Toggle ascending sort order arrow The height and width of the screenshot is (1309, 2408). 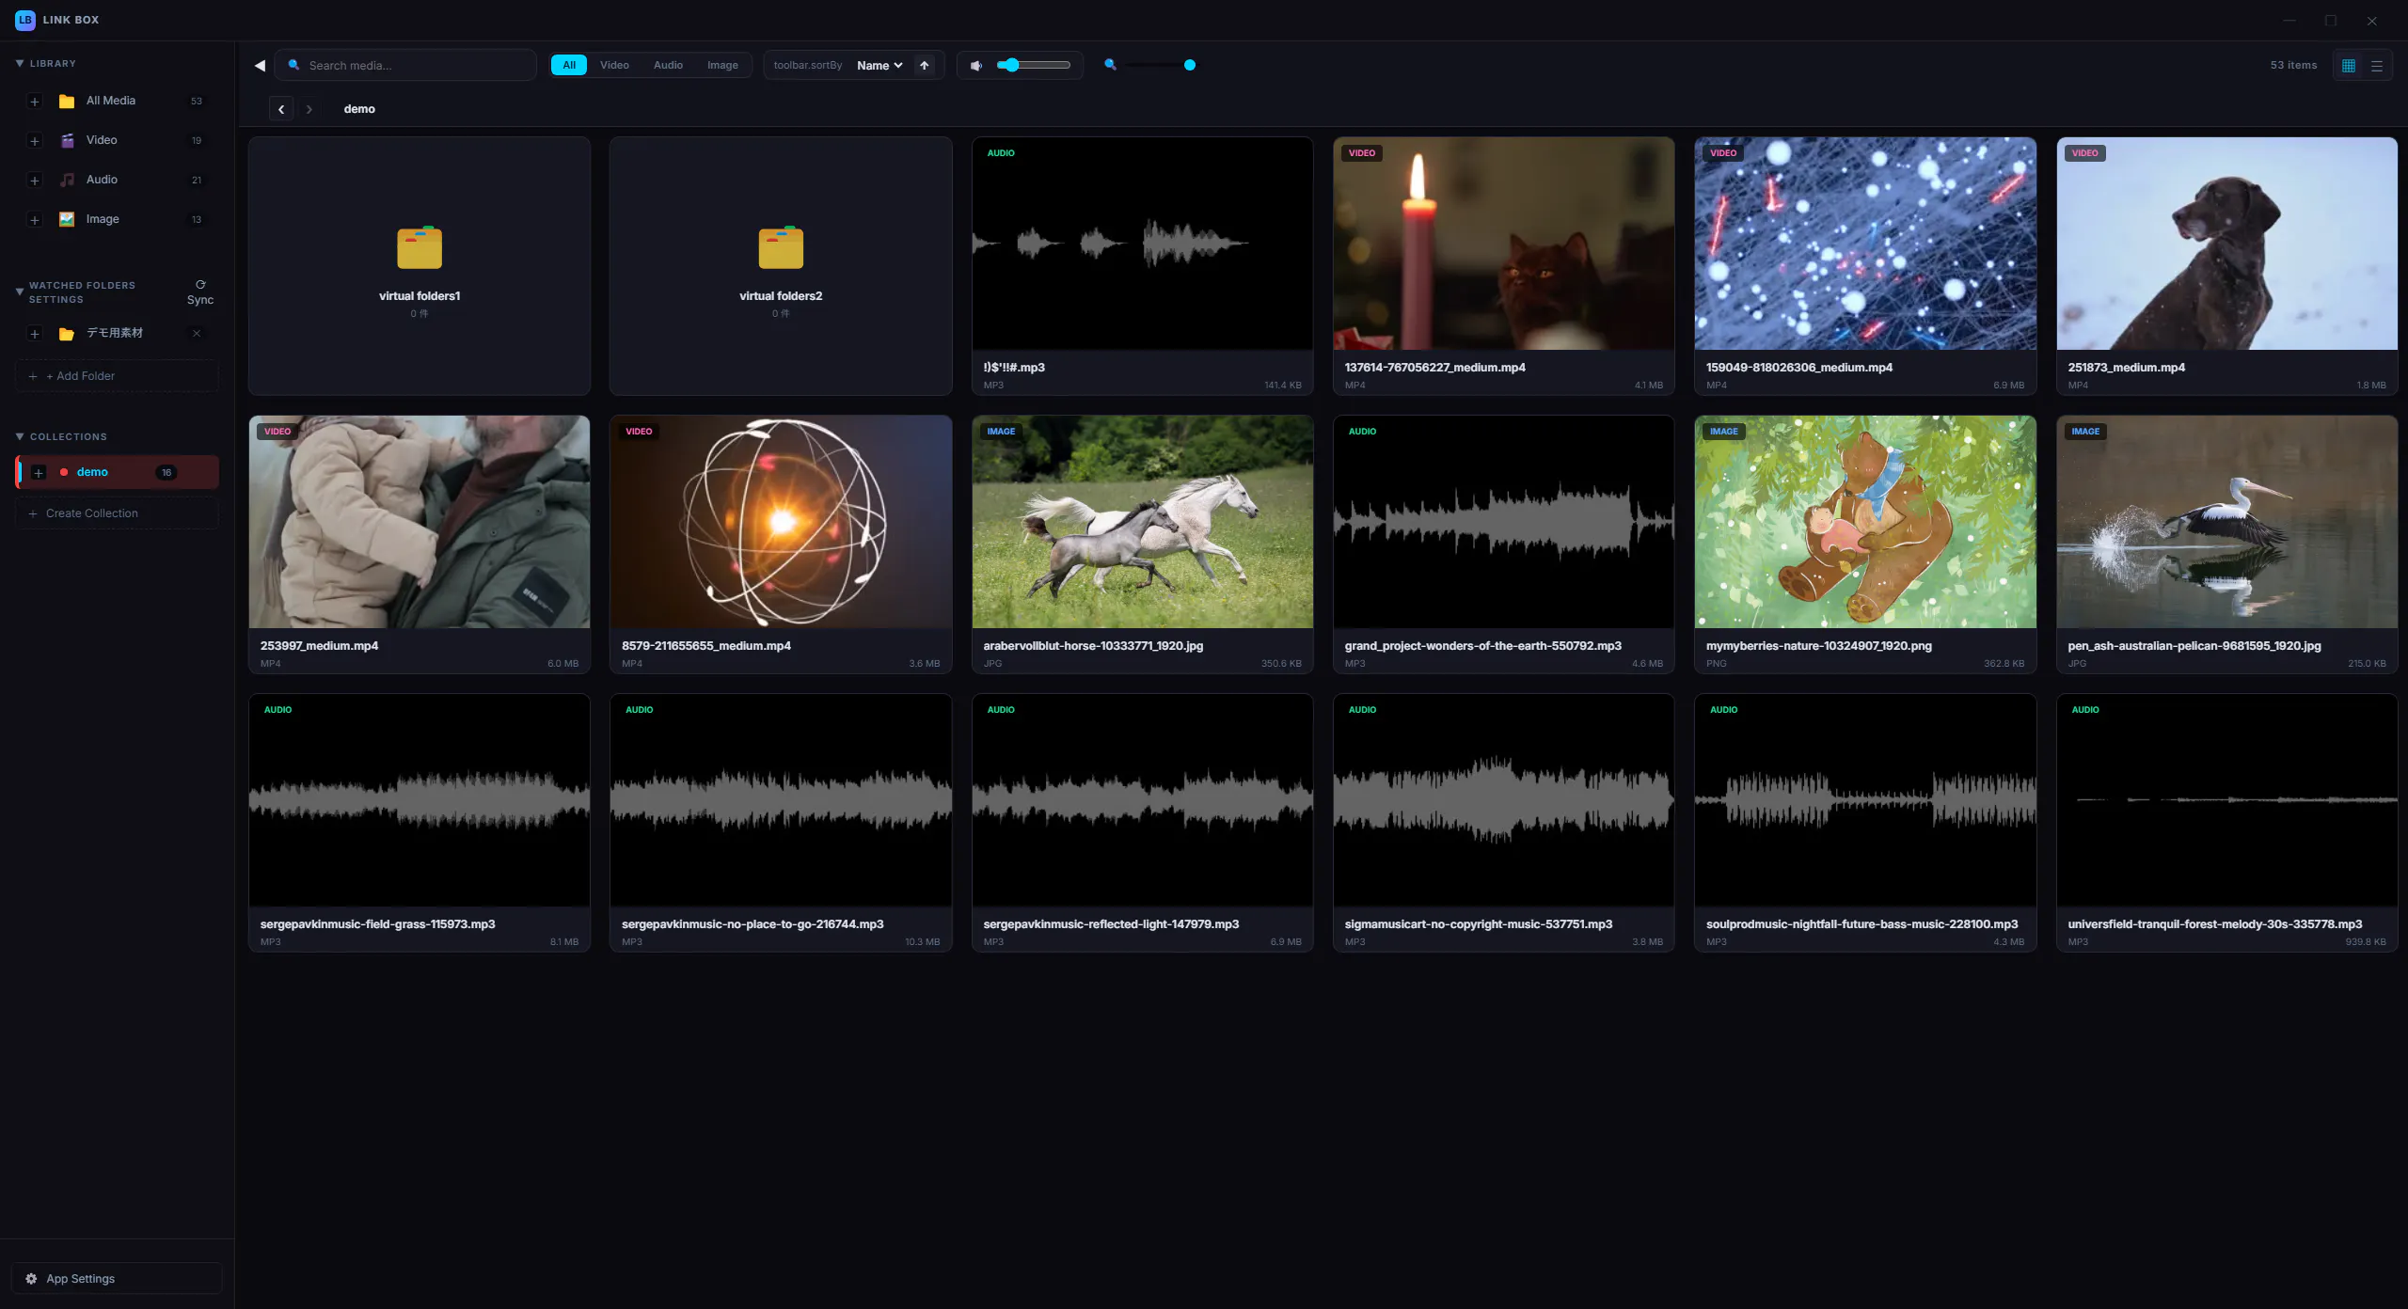(925, 65)
